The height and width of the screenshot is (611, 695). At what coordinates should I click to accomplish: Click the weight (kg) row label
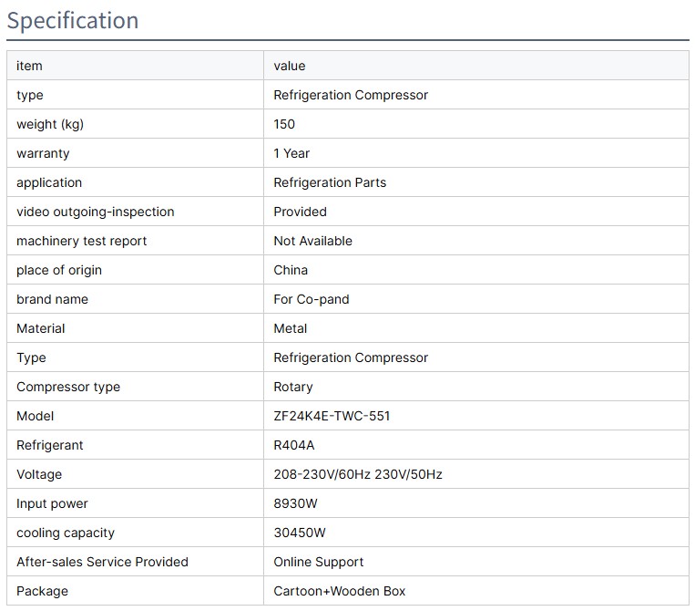[49, 124]
